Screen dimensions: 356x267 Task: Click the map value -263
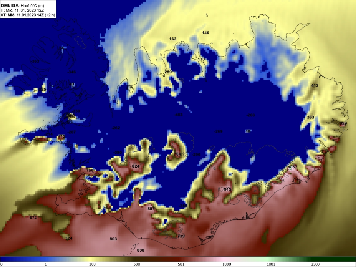(251, 115)
